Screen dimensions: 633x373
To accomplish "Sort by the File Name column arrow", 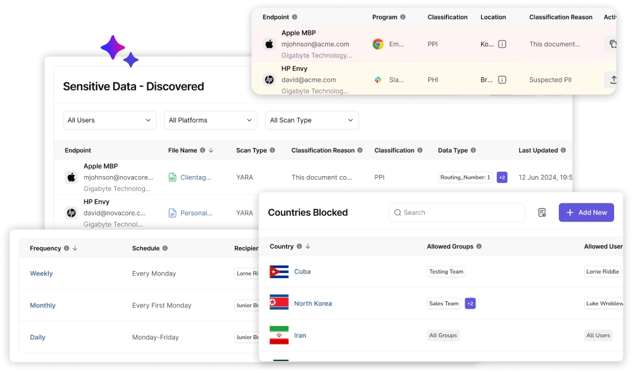I will pos(211,151).
